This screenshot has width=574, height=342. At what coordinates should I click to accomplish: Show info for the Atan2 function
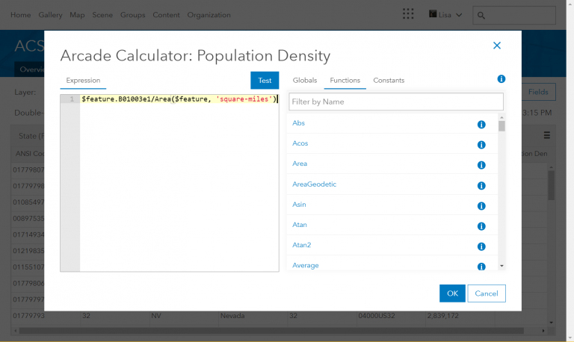point(481,246)
